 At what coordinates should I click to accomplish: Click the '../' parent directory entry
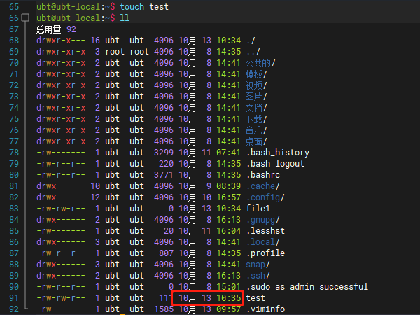253,52
